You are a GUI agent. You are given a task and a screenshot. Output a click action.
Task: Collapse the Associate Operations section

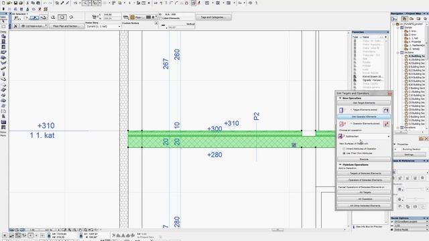click(x=341, y=165)
